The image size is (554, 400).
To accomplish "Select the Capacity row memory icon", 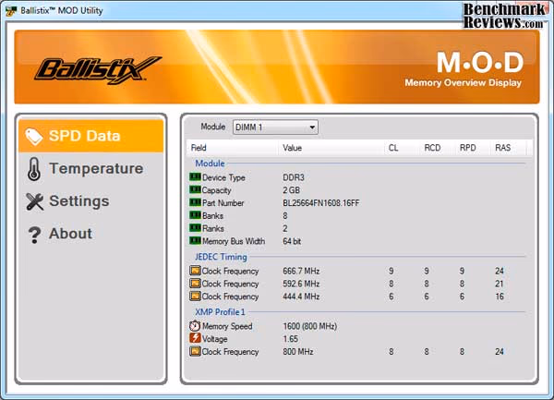I will click(x=195, y=189).
